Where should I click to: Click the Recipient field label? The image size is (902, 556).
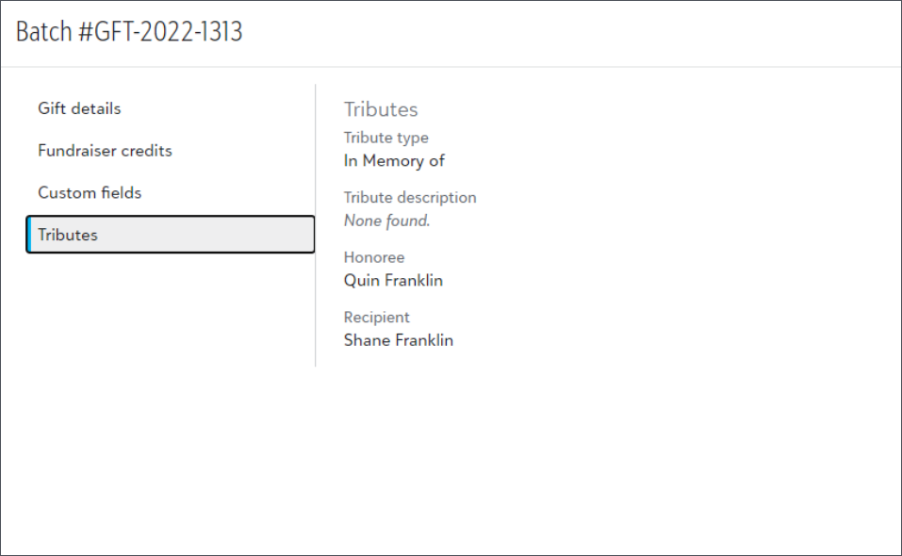click(377, 318)
